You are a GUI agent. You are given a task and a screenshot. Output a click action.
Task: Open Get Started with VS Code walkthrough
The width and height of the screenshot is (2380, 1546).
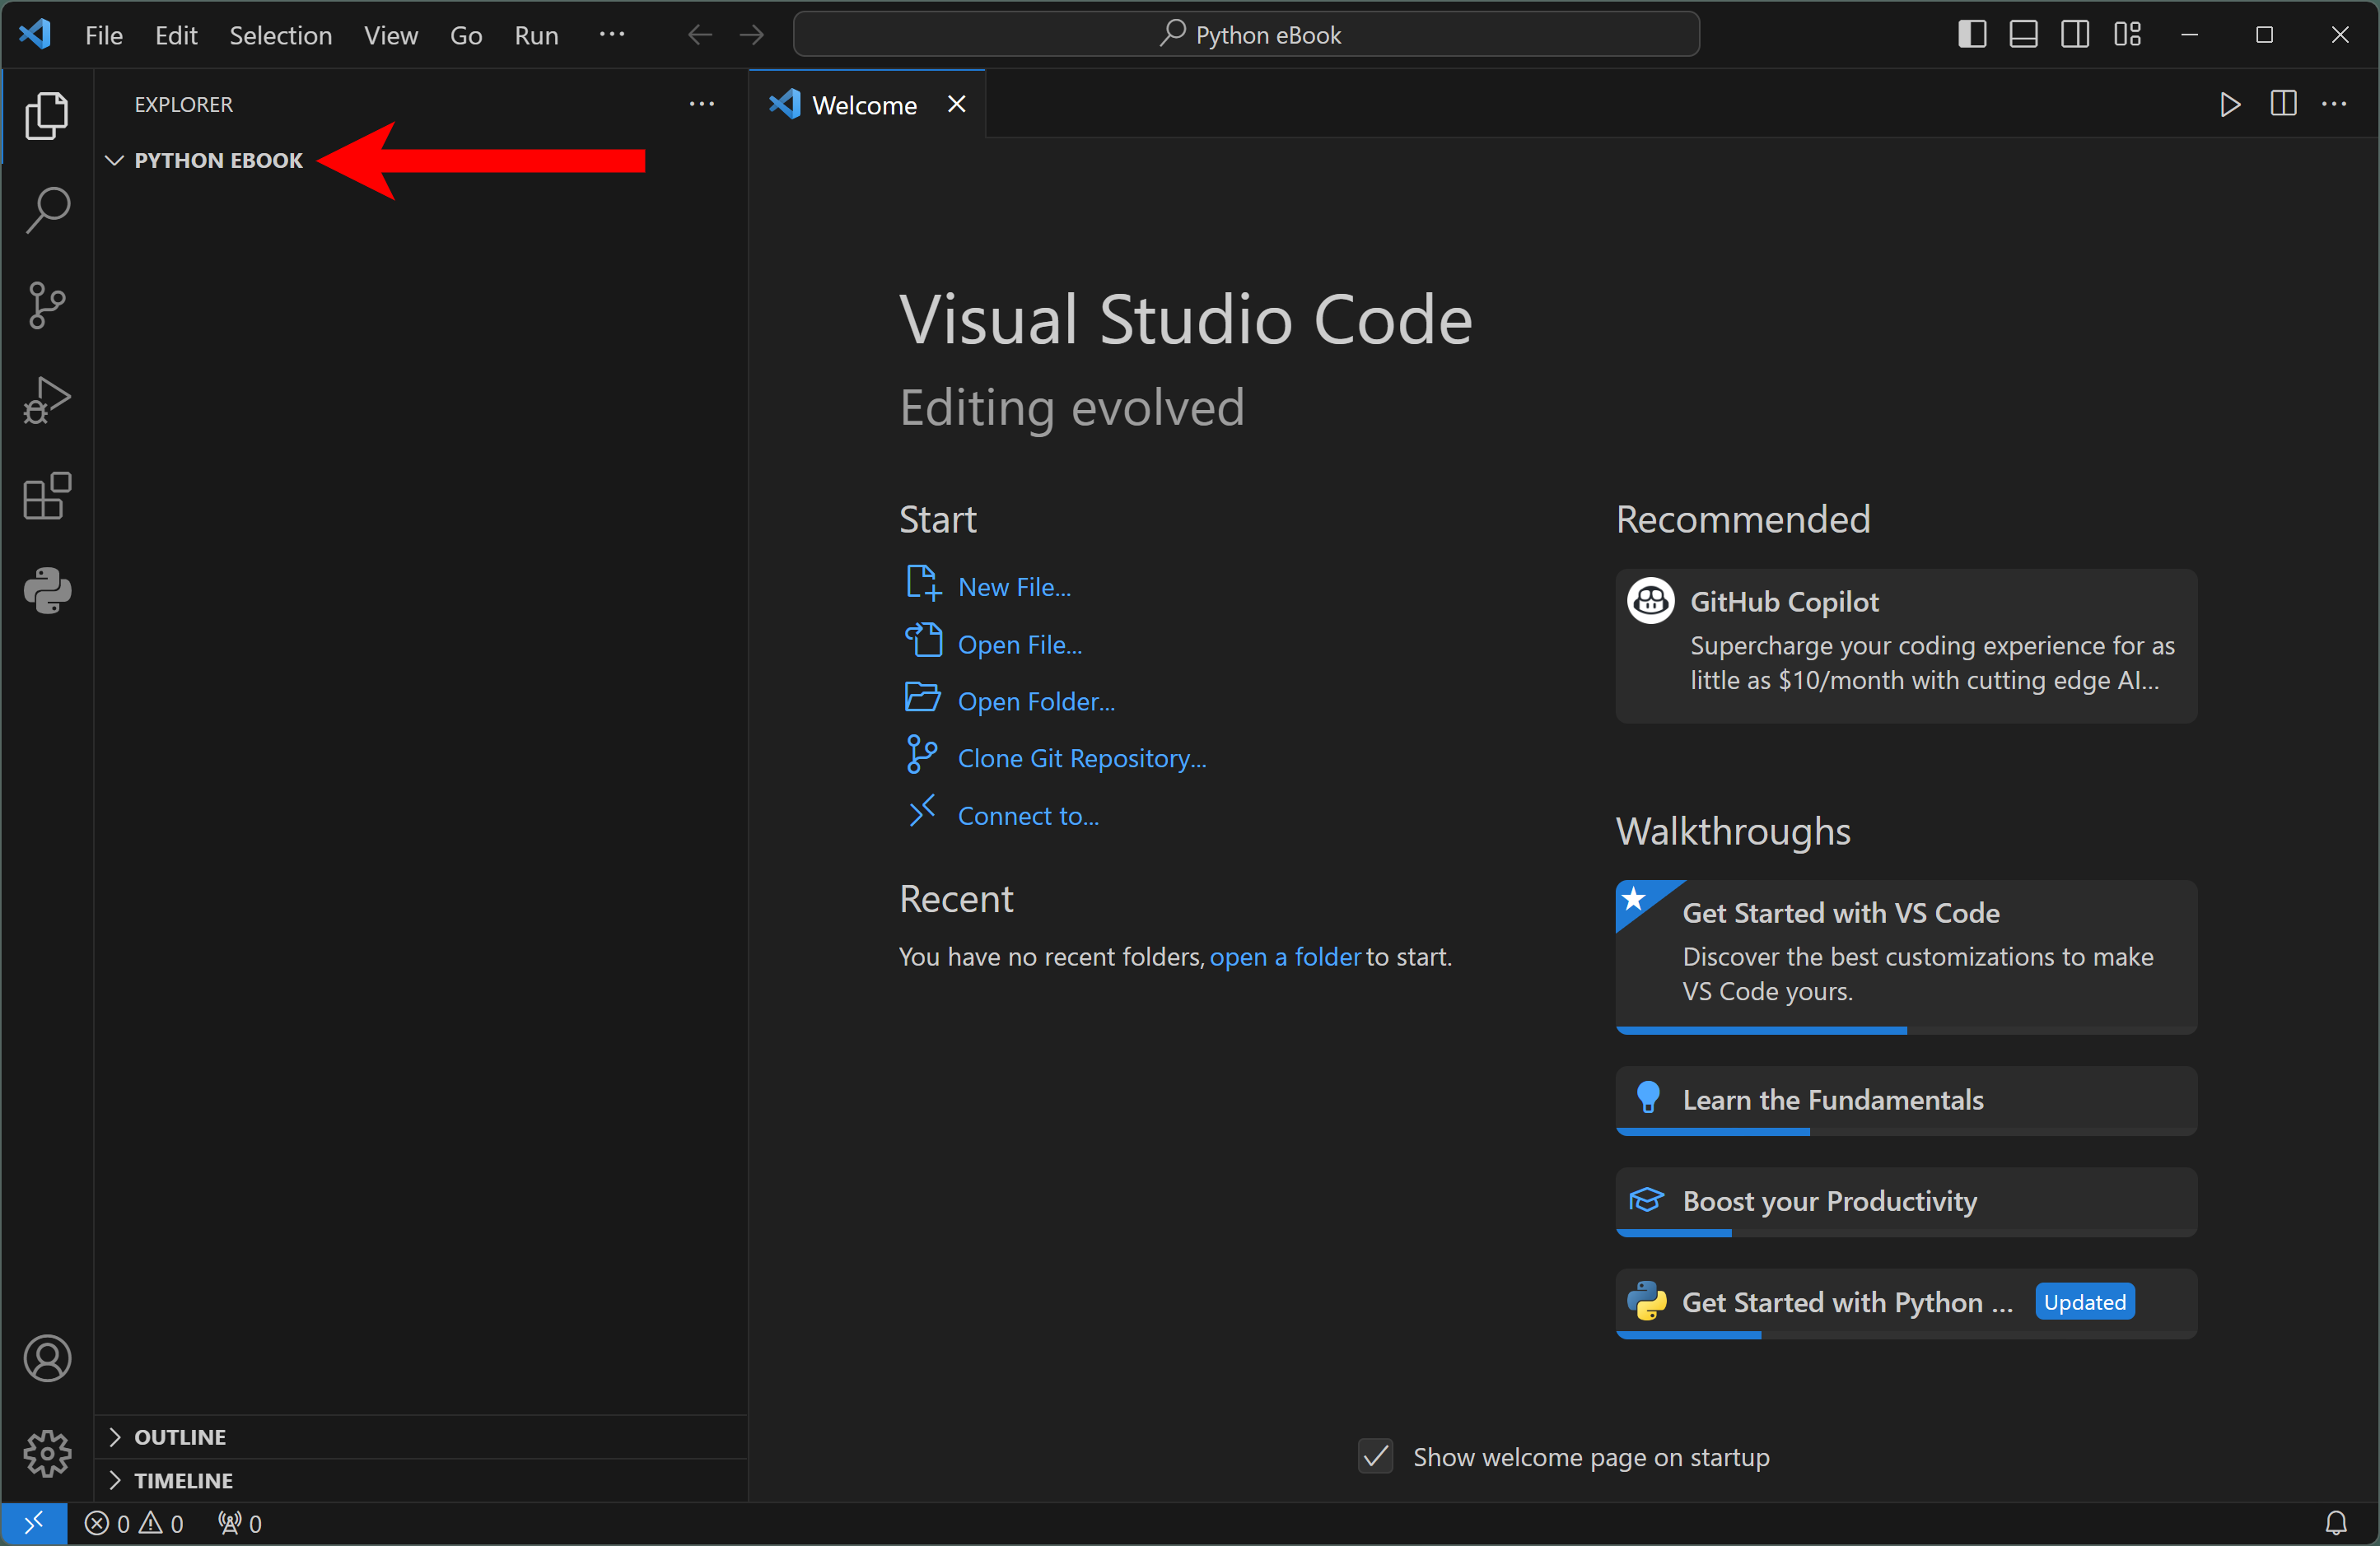click(x=1906, y=957)
